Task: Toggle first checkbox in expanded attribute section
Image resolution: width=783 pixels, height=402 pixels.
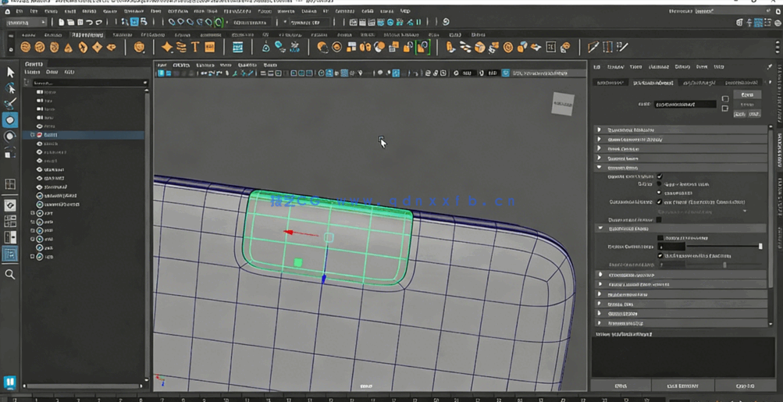Action: pos(660,176)
